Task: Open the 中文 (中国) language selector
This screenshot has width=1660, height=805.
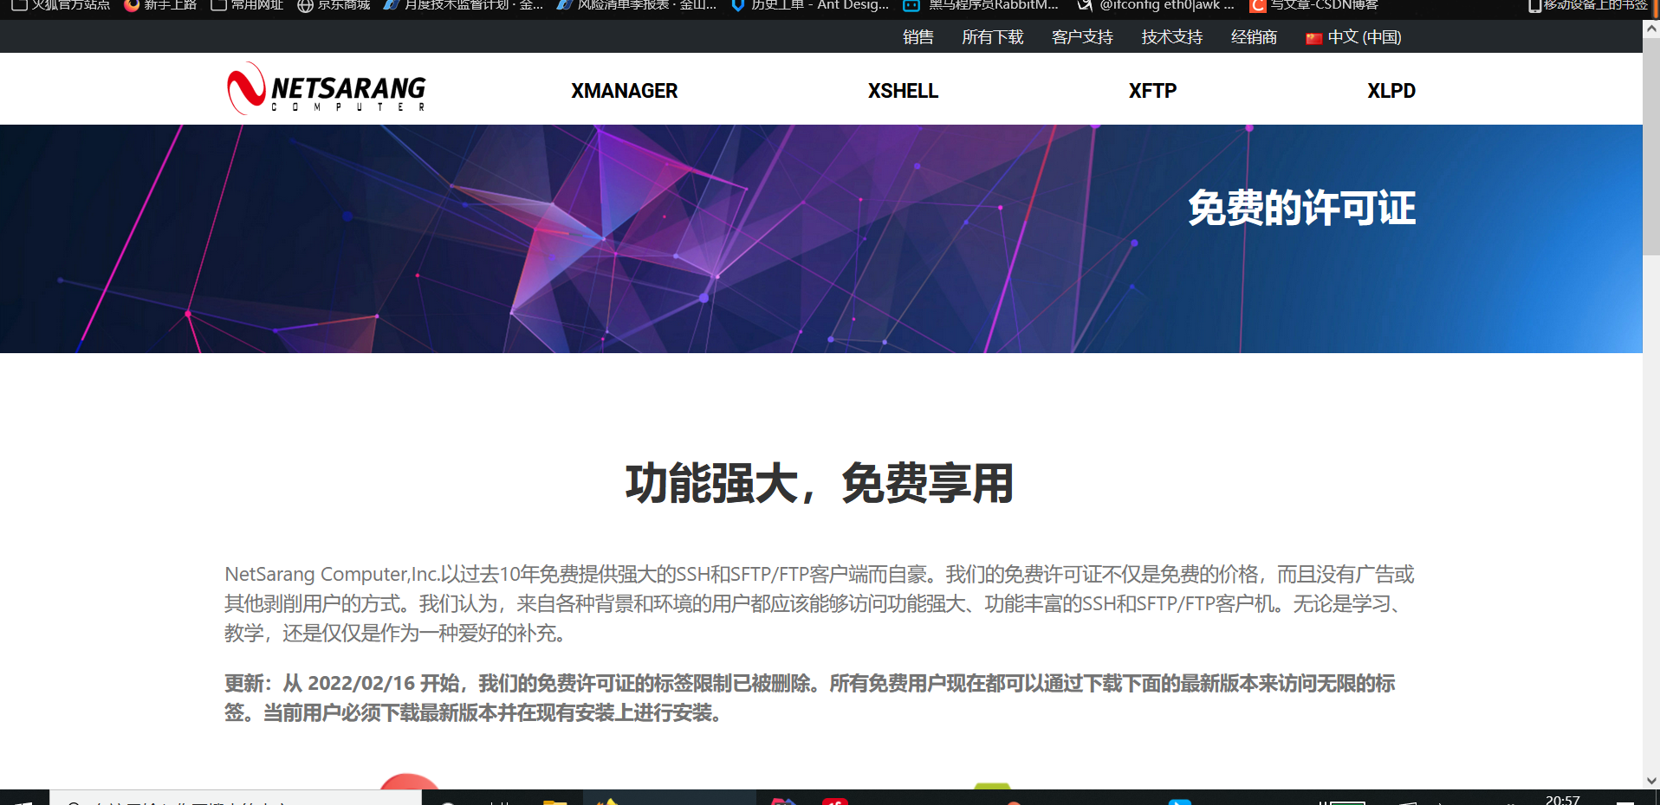Action: tap(1354, 37)
